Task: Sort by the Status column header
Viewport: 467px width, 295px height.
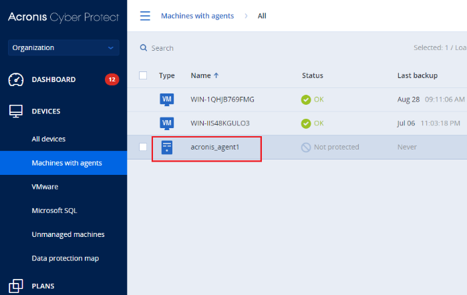Action: (313, 75)
